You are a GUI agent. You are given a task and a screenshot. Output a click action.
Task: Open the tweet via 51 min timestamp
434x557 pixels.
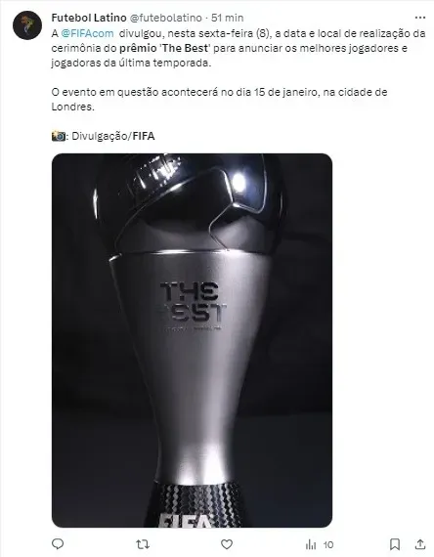pyautogui.click(x=228, y=18)
